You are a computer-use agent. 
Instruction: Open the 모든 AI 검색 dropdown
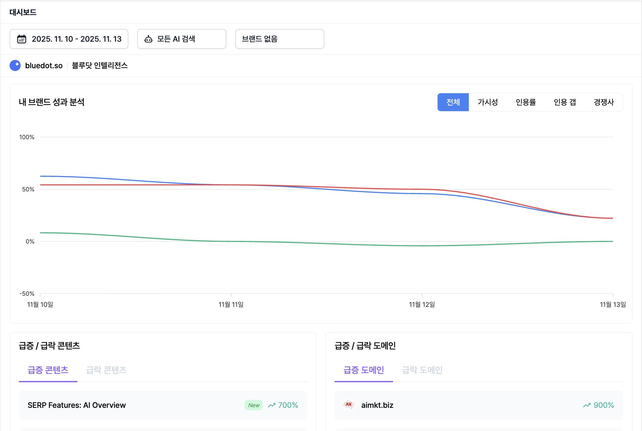[x=182, y=39]
